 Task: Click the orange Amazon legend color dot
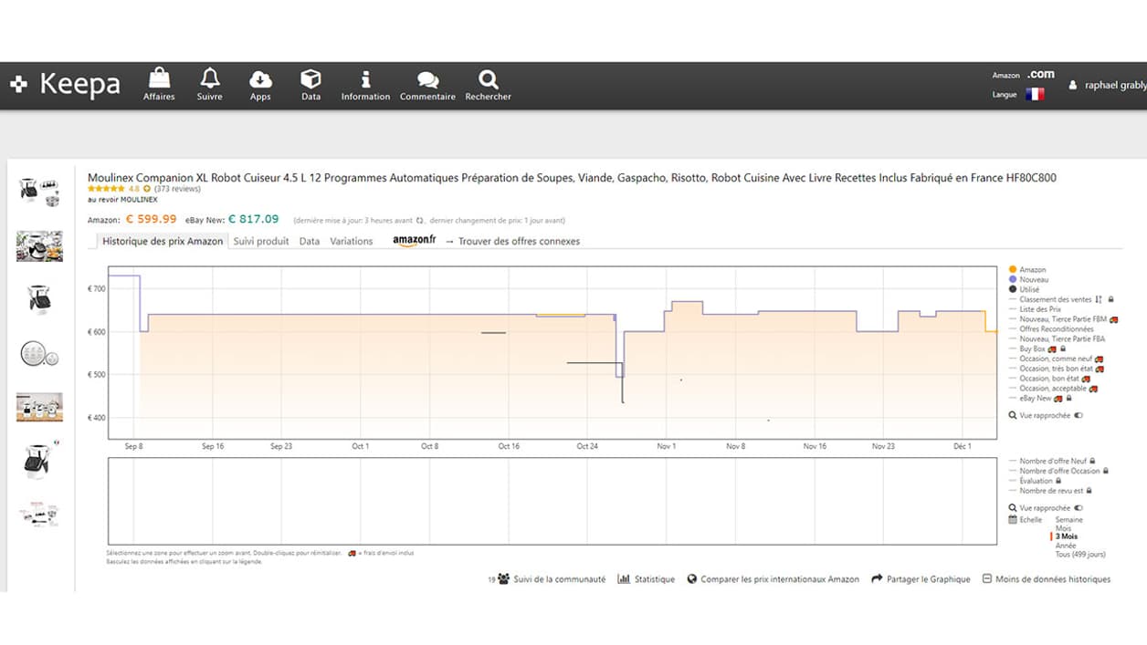point(1013,270)
